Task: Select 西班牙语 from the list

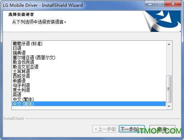Action: 89,76
